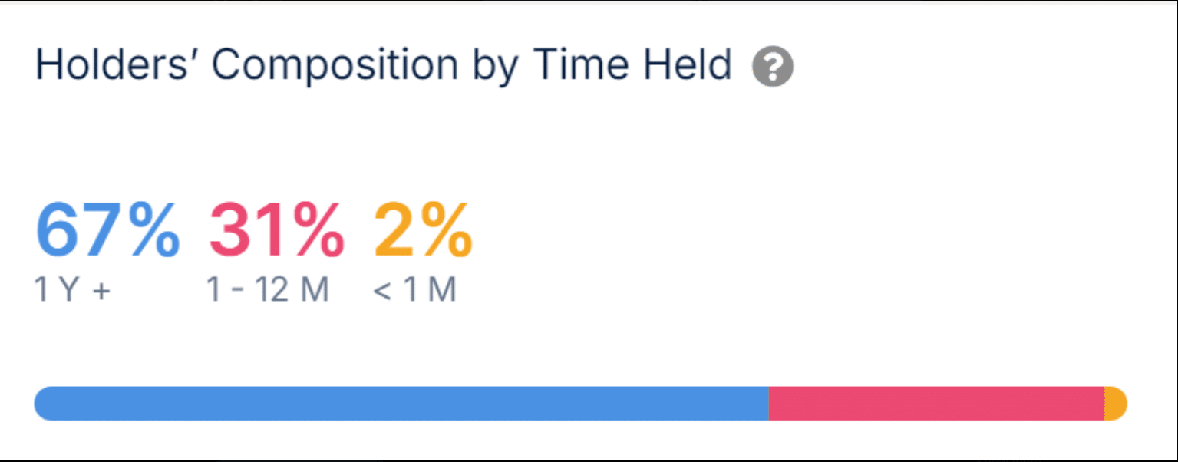Click the percent sign after the blue 67
This screenshot has height=462, width=1178.
click(x=154, y=232)
